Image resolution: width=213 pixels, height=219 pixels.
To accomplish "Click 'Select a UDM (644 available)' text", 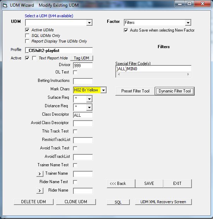I will click(x=49, y=16).
